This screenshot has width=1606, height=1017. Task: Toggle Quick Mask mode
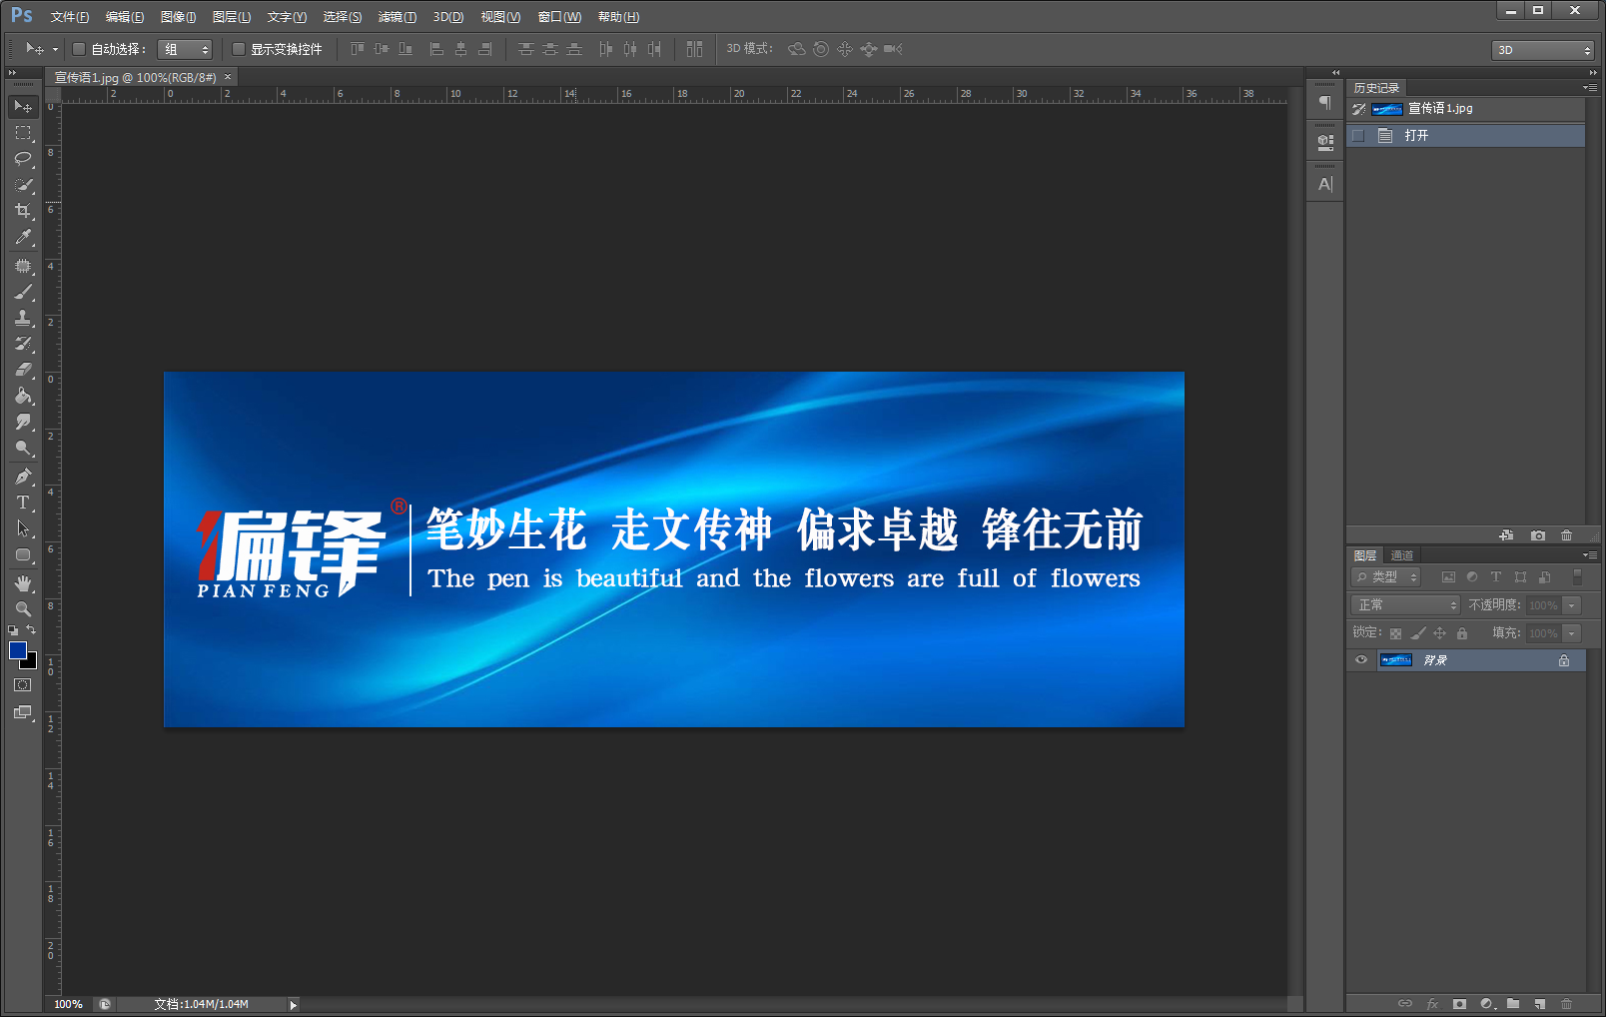[x=23, y=685]
